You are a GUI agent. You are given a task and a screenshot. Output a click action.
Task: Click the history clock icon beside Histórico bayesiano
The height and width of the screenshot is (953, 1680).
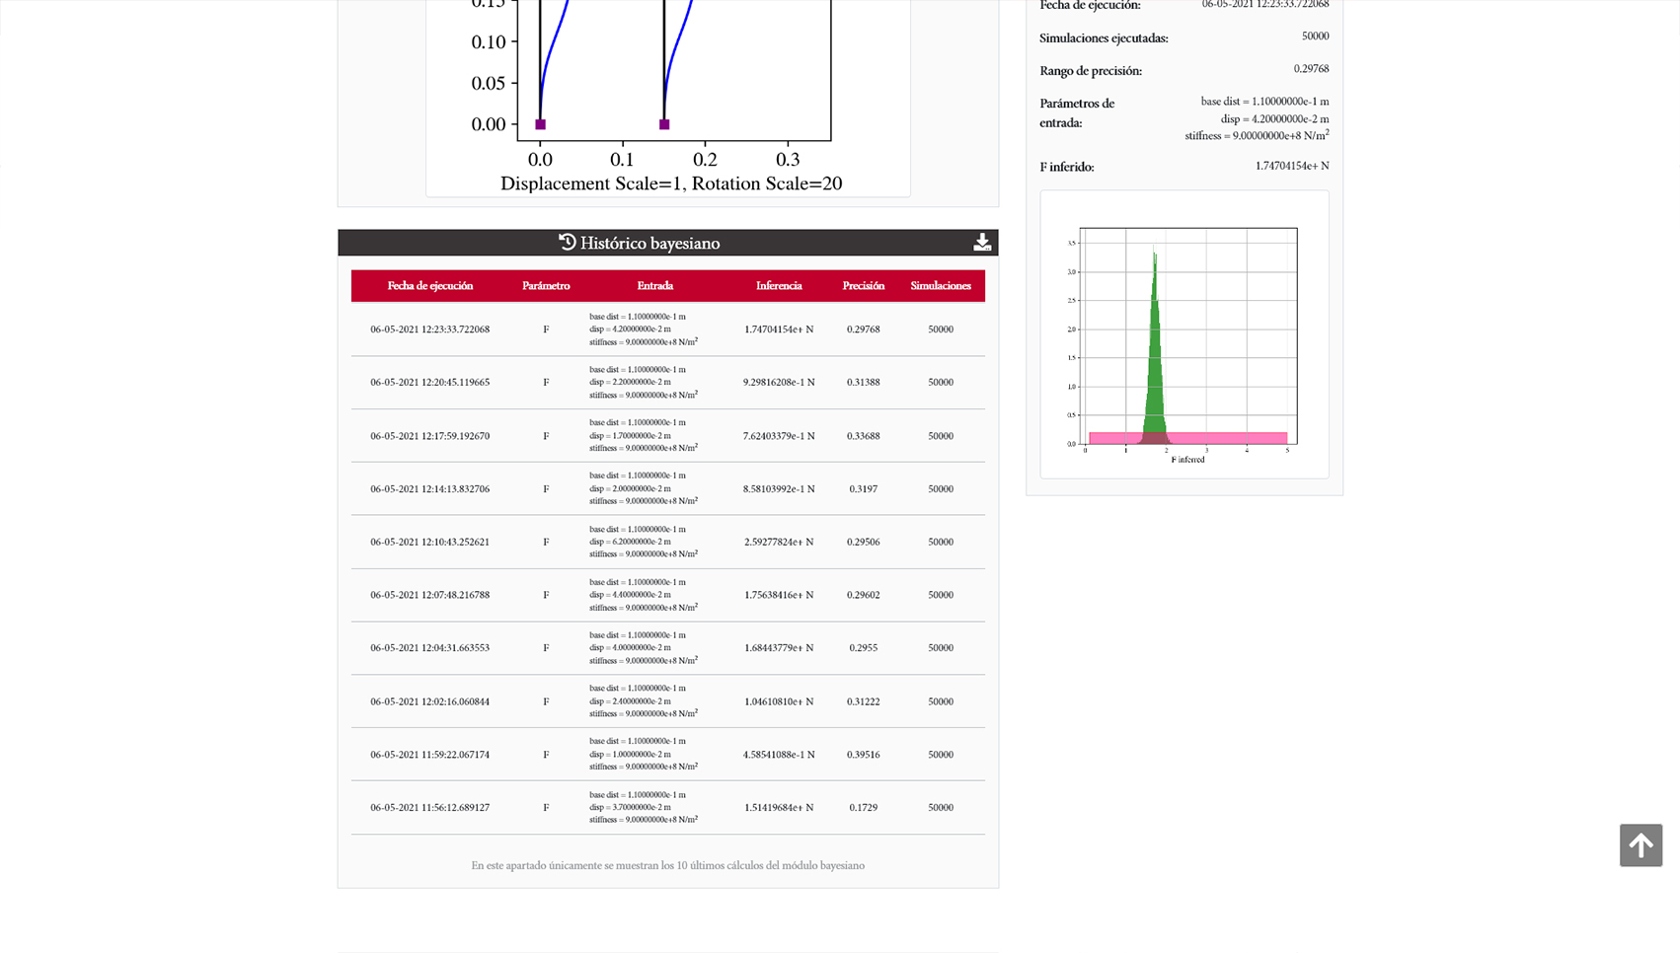pyautogui.click(x=567, y=242)
